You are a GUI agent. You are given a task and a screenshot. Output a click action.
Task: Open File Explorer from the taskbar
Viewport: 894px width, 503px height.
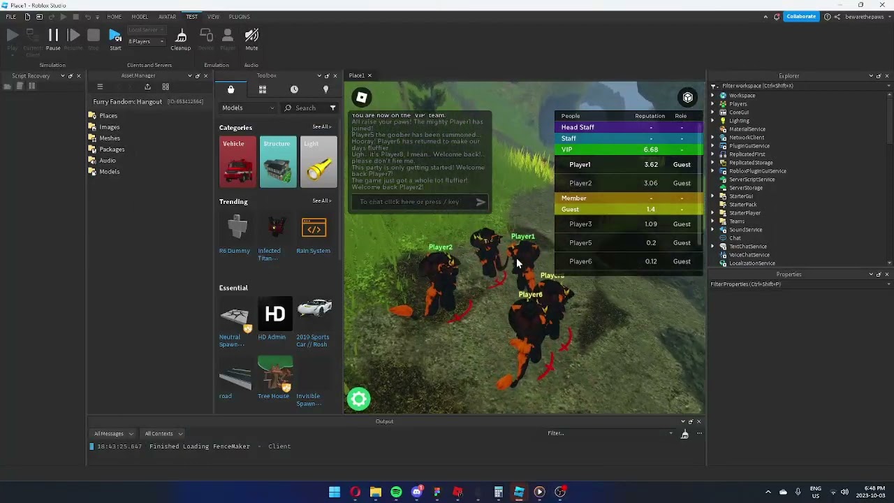(376, 493)
